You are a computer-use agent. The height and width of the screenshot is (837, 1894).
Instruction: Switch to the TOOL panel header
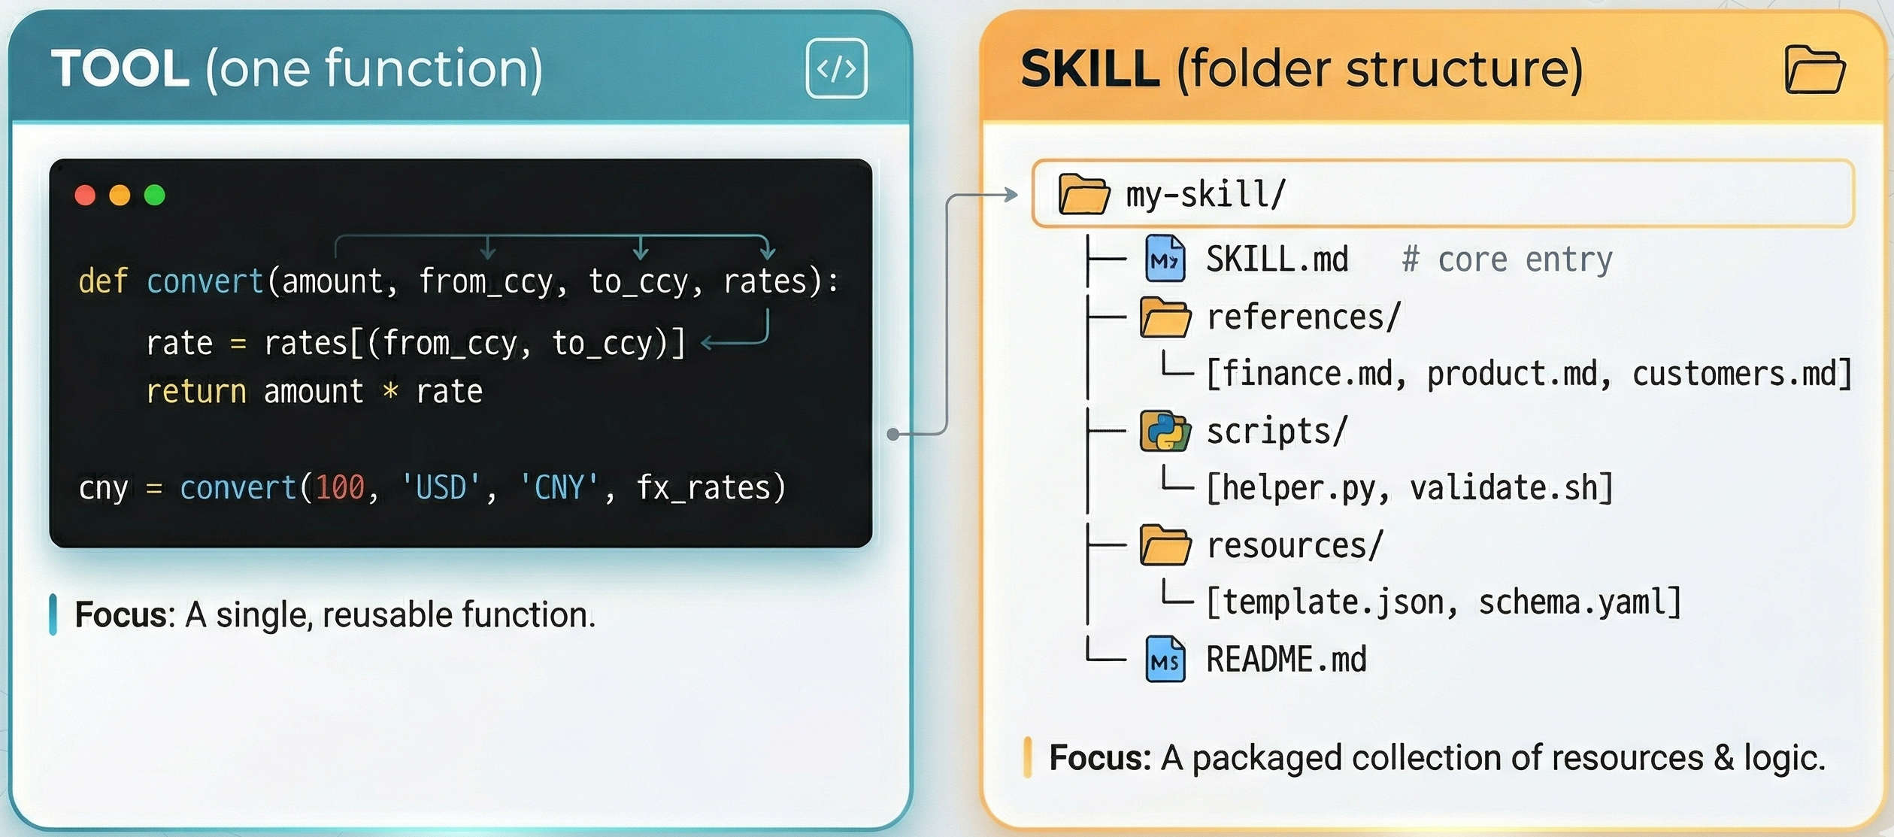(x=300, y=68)
